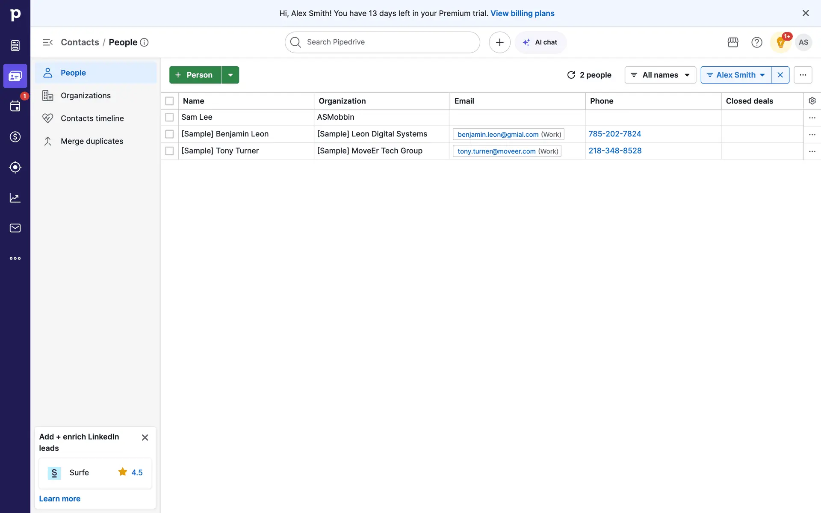Open the Mail inbox icon in sidebar
Image resolution: width=821 pixels, height=513 pixels.
15,228
